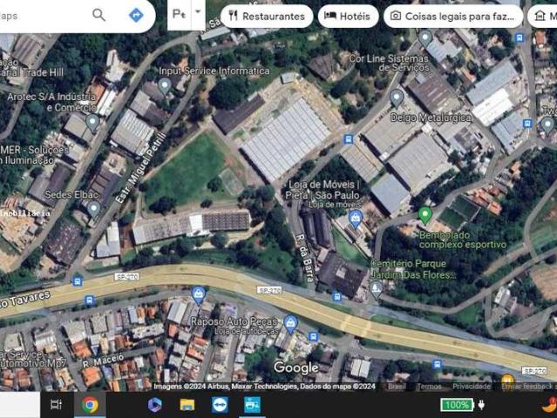Click the magnifier search icon

98,15
